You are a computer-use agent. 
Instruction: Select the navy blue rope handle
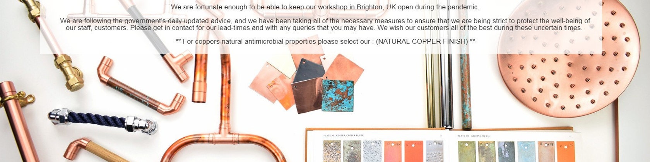(103, 121)
